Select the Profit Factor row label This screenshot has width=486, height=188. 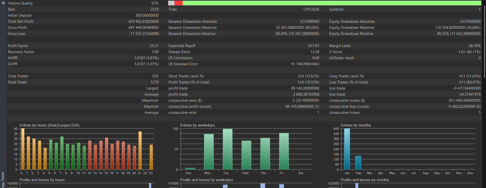[18, 46]
